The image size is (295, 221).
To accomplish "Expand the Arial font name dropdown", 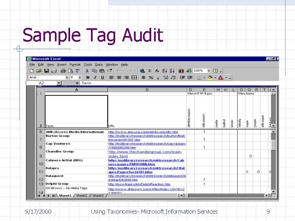I will point(67,77).
